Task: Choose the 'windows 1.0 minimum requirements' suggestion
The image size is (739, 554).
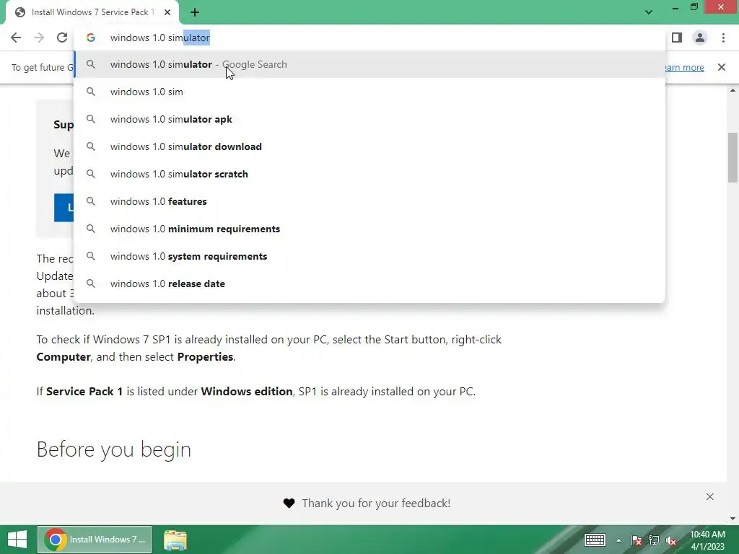Action: [x=369, y=229]
